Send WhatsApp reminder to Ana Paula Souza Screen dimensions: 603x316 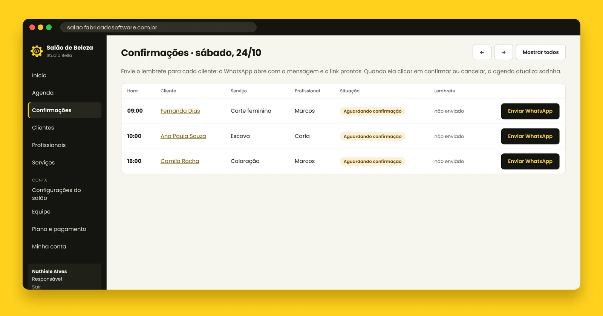530,136
